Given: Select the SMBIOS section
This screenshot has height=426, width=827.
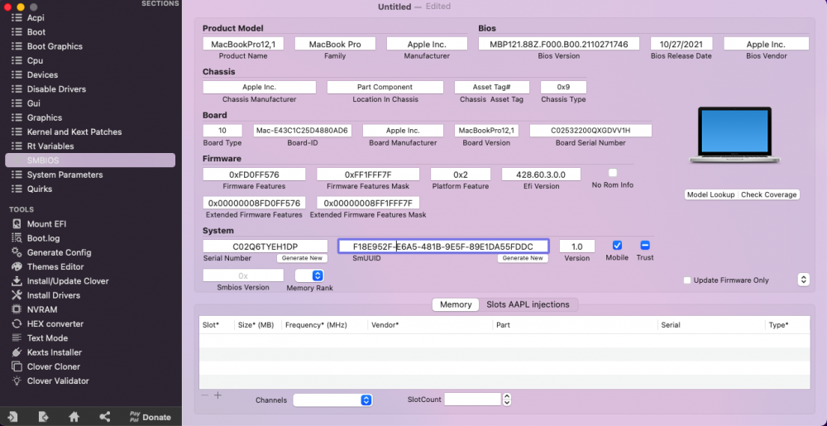Looking at the screenshot, I should click(x=90, y=160).
